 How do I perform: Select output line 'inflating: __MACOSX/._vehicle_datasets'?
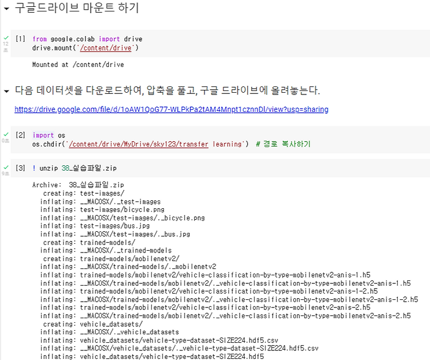point(110,332)
